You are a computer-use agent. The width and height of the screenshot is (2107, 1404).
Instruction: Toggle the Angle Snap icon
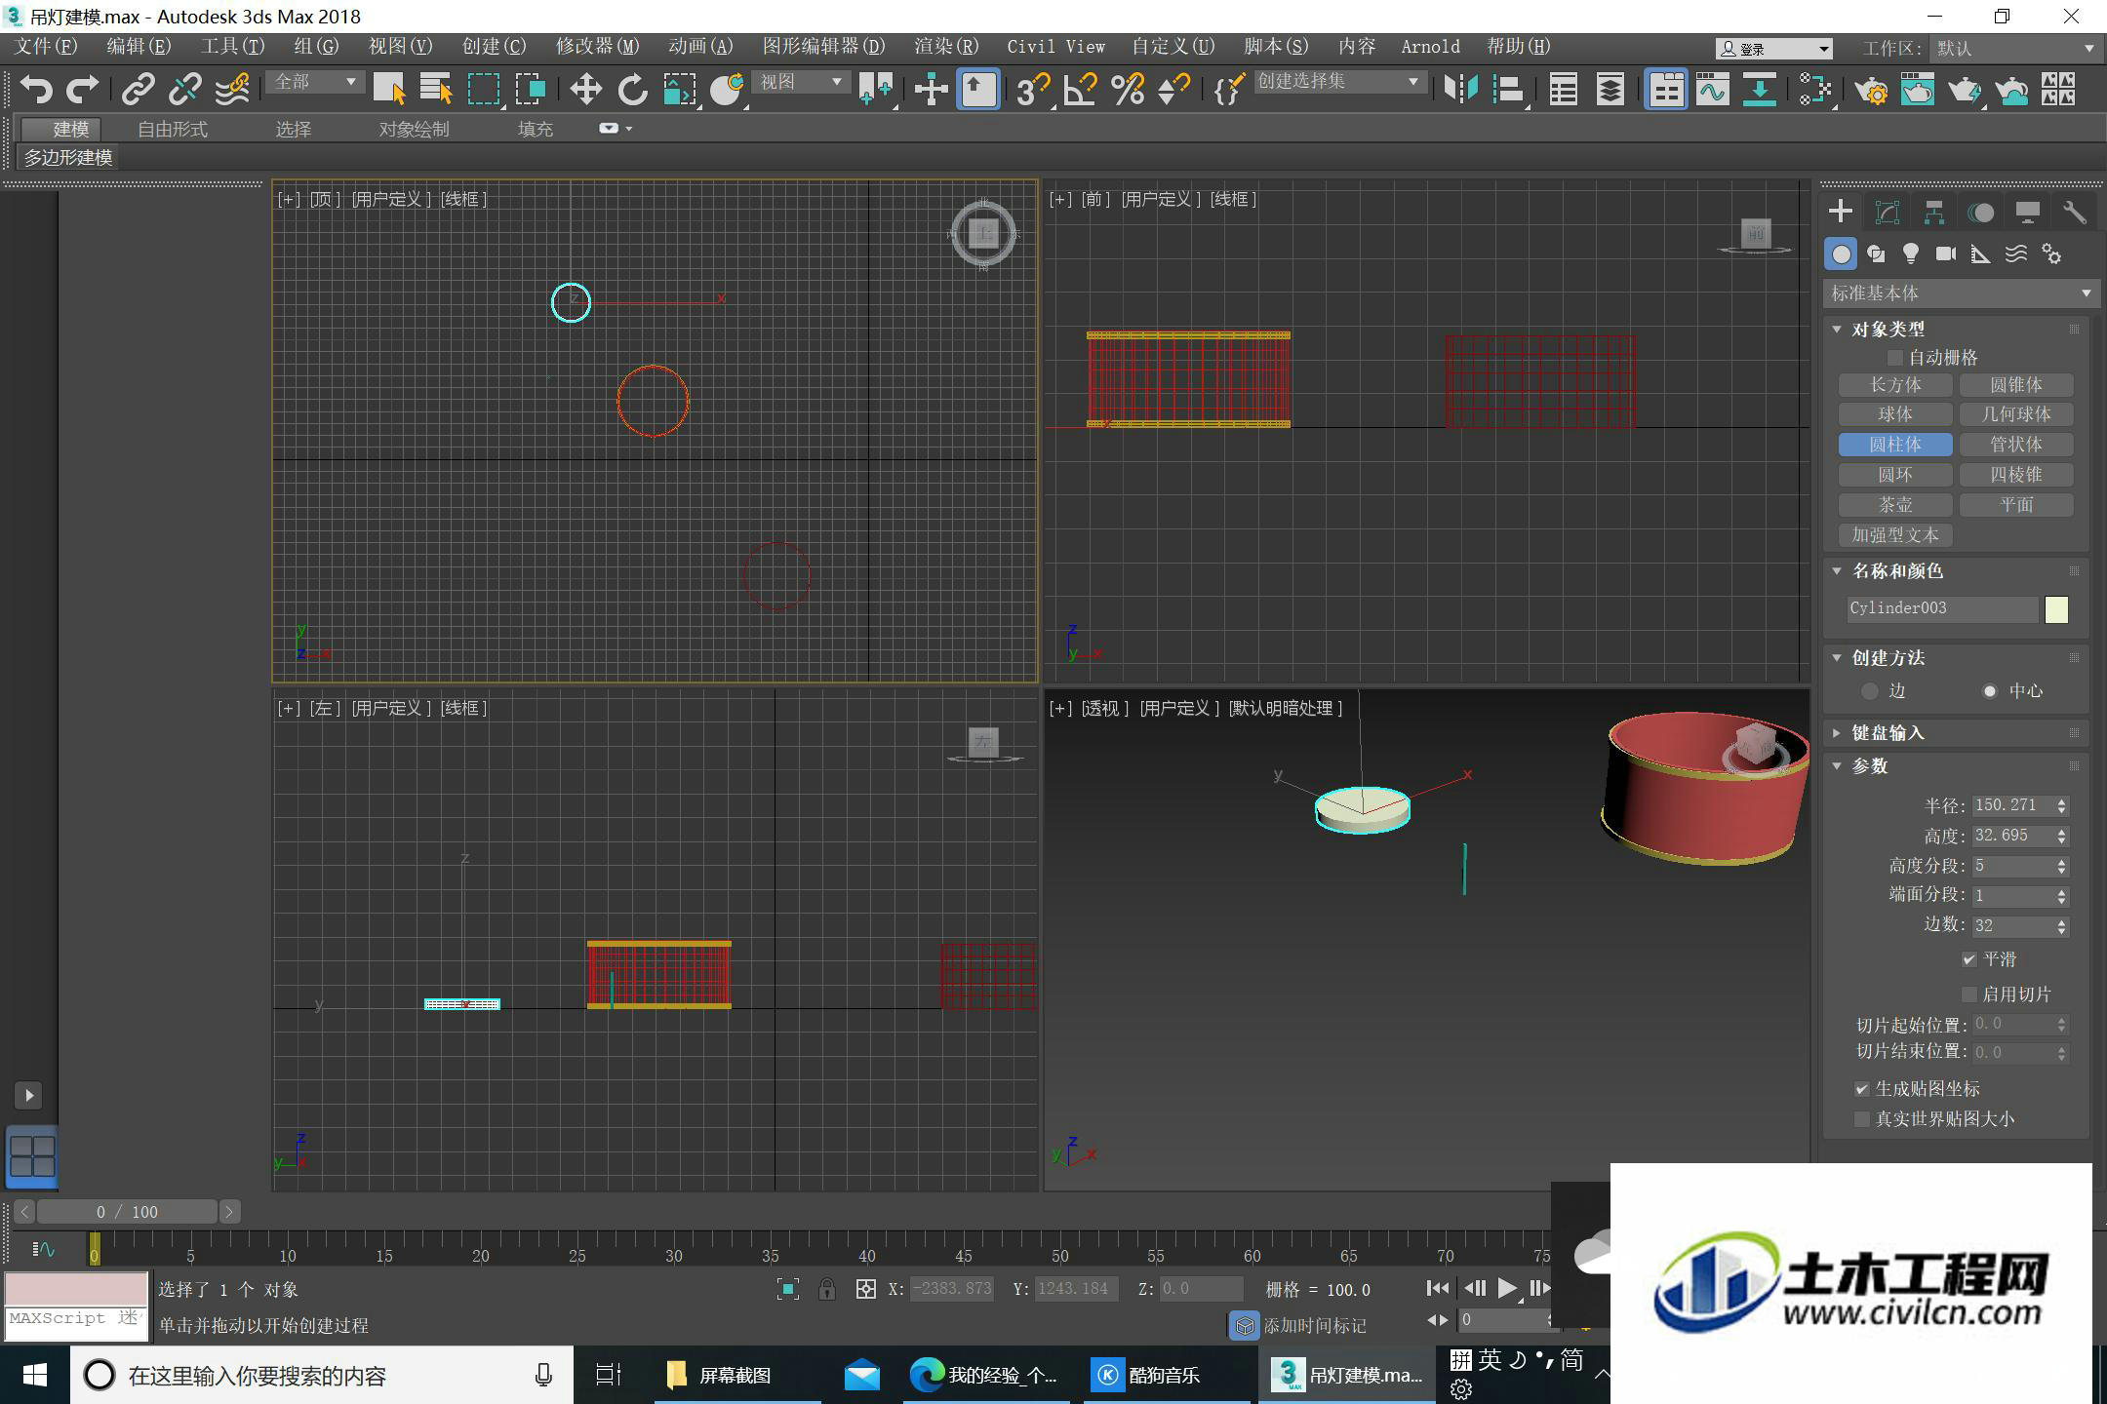1080,89
